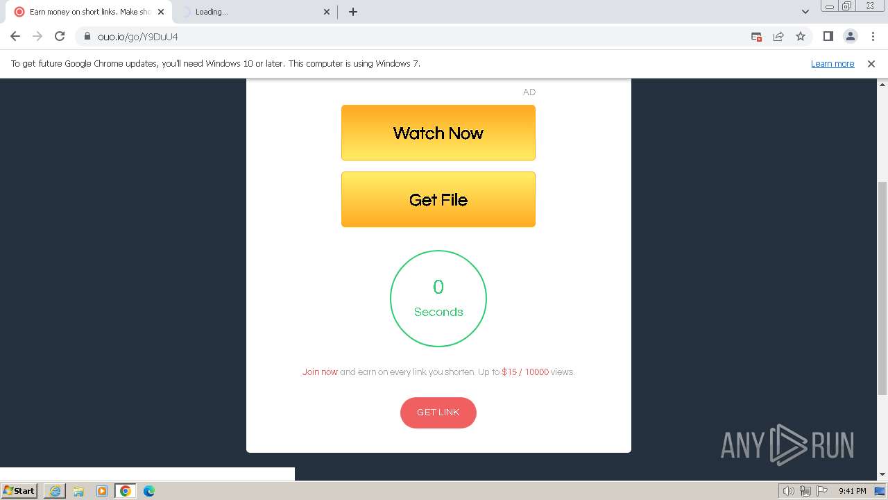This screenshot has height=500, width=888.
Task: Launch Internet Explorer from the taskbar
Action: point(55,491)
